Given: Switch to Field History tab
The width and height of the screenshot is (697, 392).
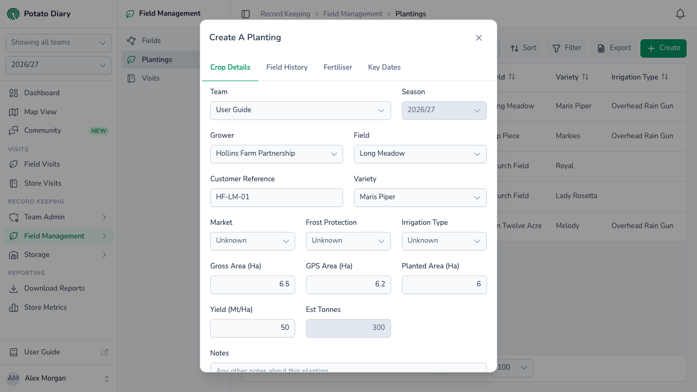Looking at the screenshot, I should coord(287,68).
